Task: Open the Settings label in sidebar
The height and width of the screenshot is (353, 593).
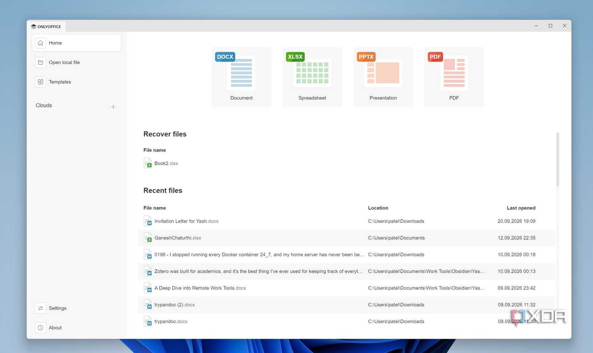Action: (x=58, y=308)
